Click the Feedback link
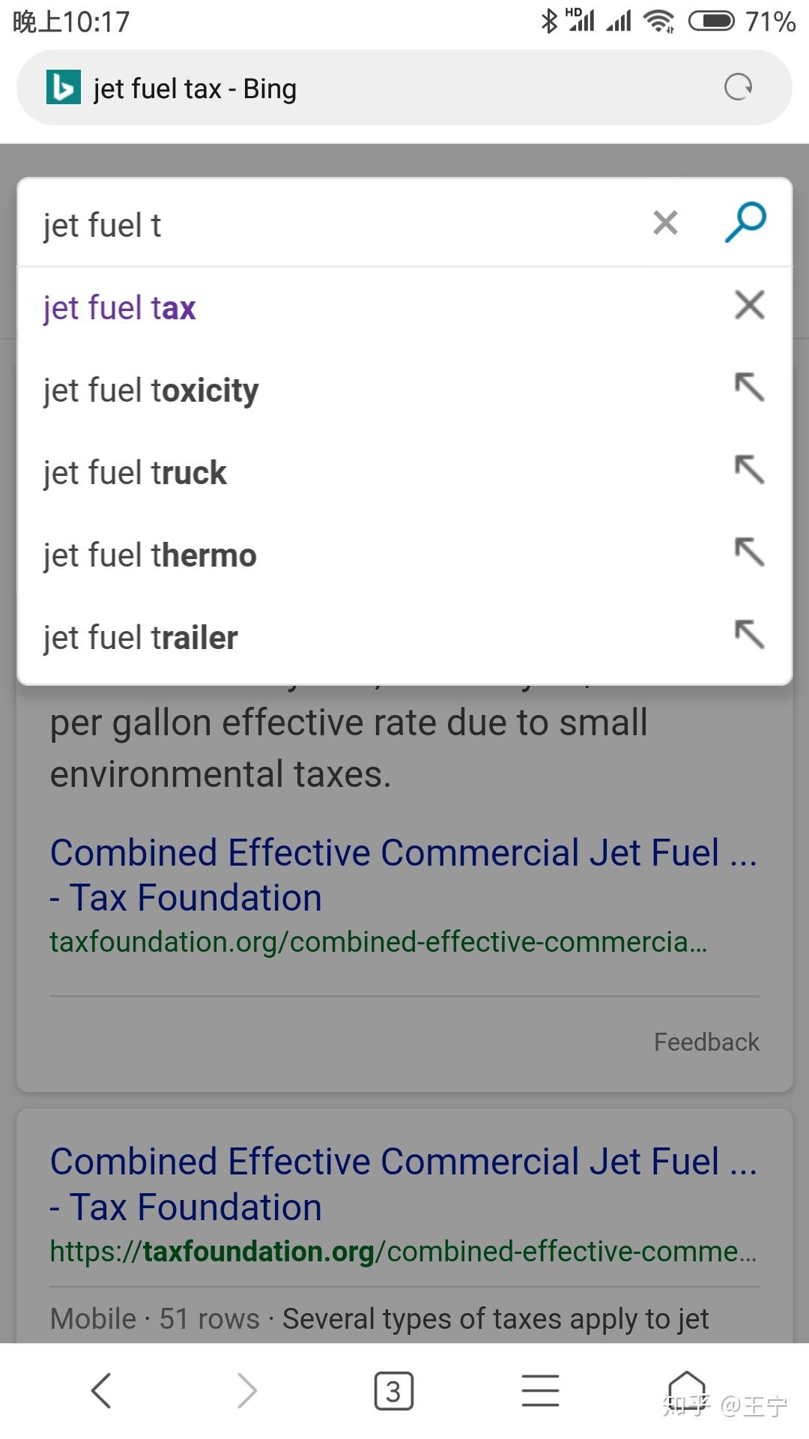 point(706,1042)
